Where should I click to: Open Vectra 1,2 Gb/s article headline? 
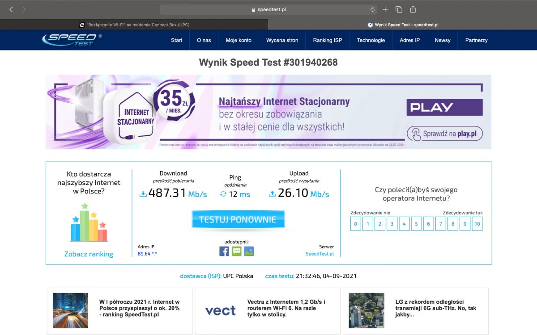(x=286, y=309)
